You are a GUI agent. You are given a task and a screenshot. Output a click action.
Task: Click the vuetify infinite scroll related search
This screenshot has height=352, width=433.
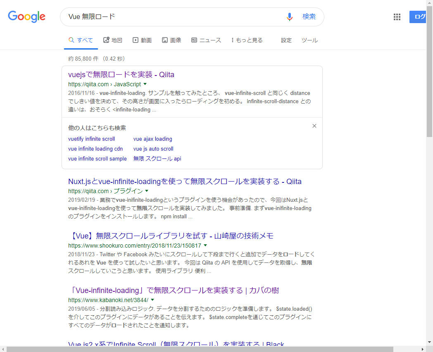pyautogui.click(x=91, y=139)
